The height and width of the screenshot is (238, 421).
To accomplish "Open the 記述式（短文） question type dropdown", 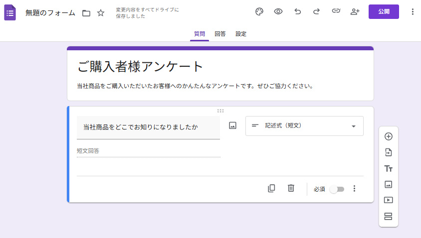I will pyautogui.click(x=304, y=126).
